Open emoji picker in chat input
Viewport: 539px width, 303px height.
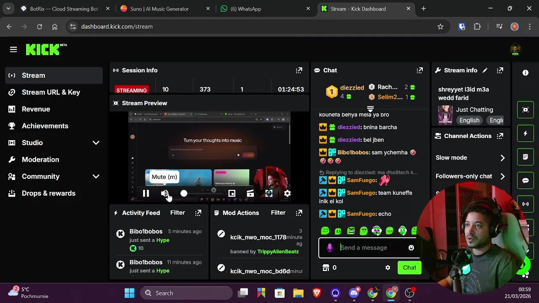411,248
